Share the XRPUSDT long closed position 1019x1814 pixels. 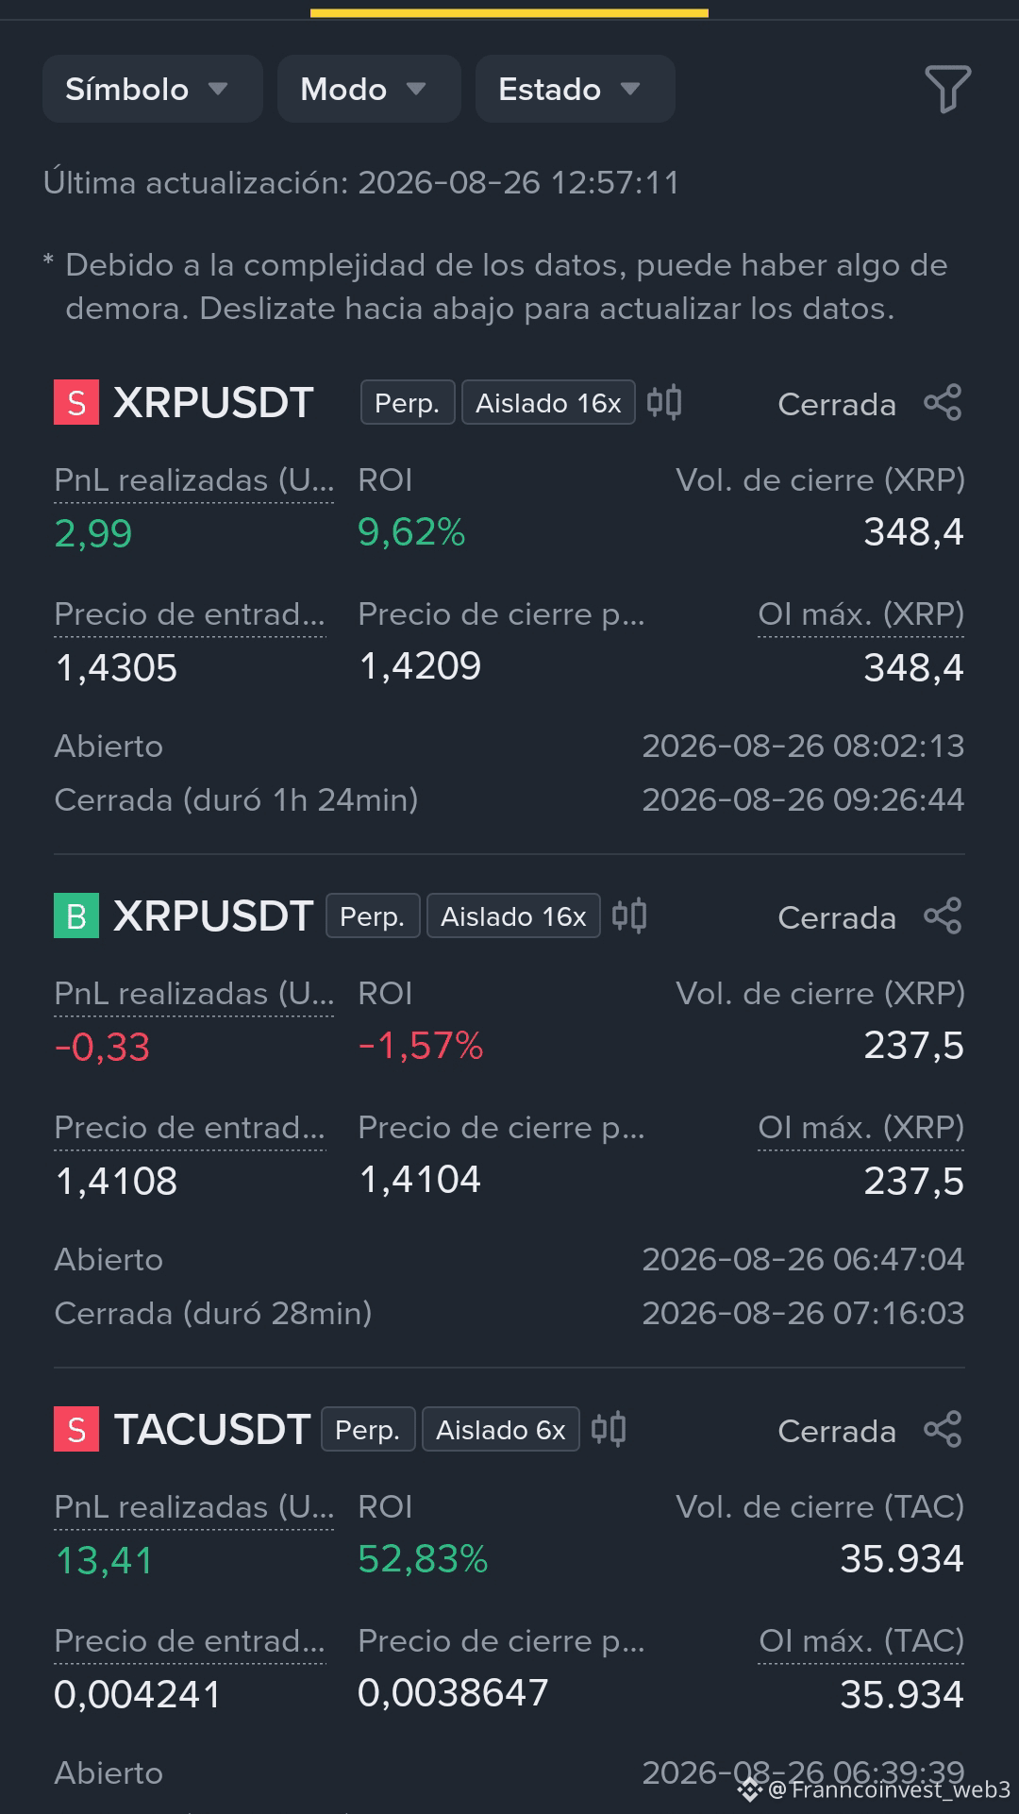pos(943,916)
